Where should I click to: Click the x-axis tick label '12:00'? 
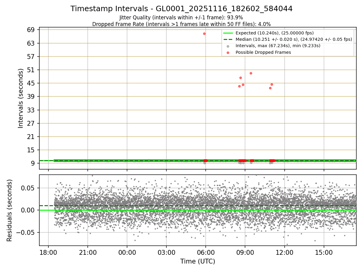click(285, 252)
